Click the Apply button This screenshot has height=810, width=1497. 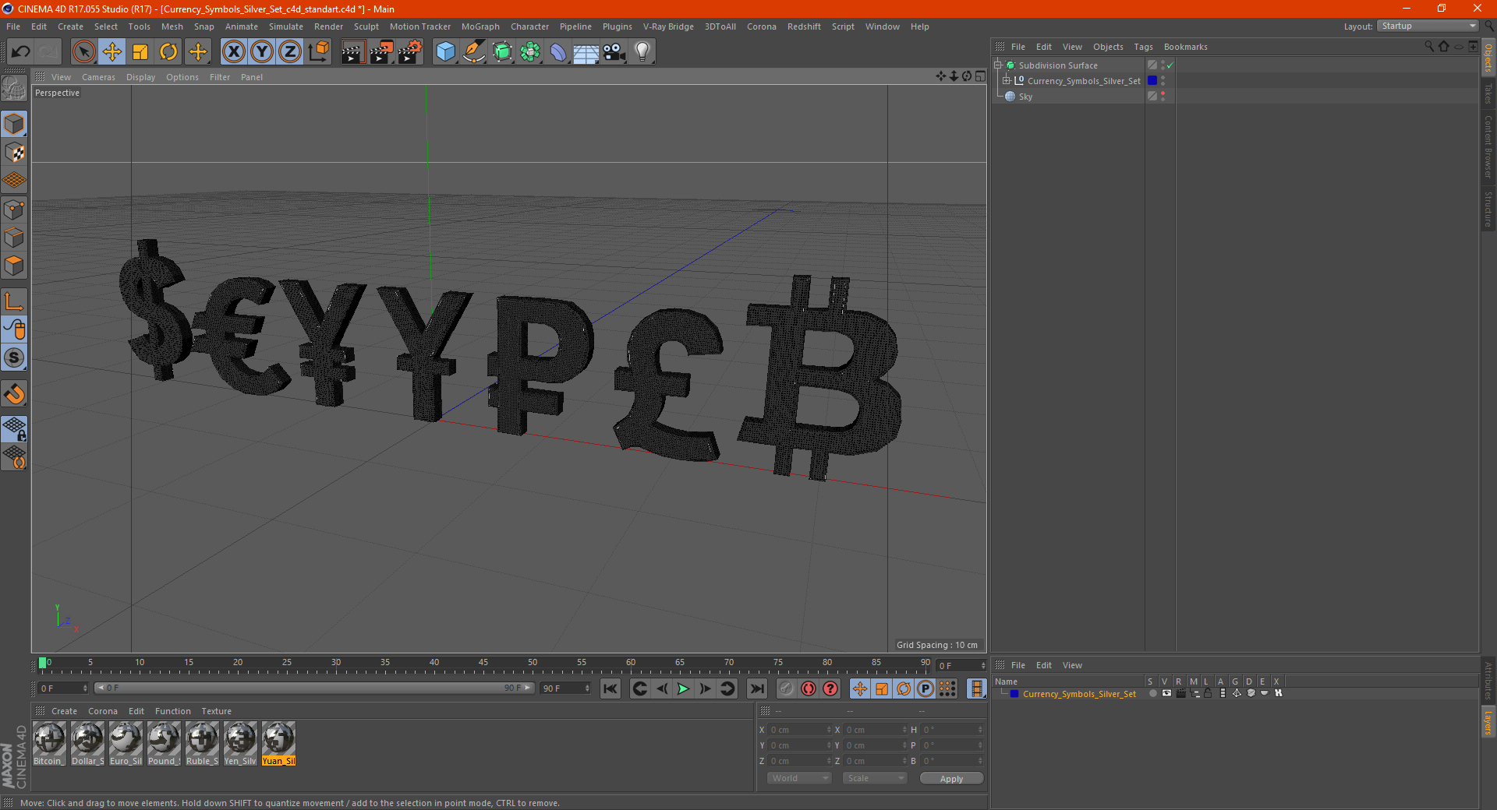pyautogui.click(x=951, y=778)
